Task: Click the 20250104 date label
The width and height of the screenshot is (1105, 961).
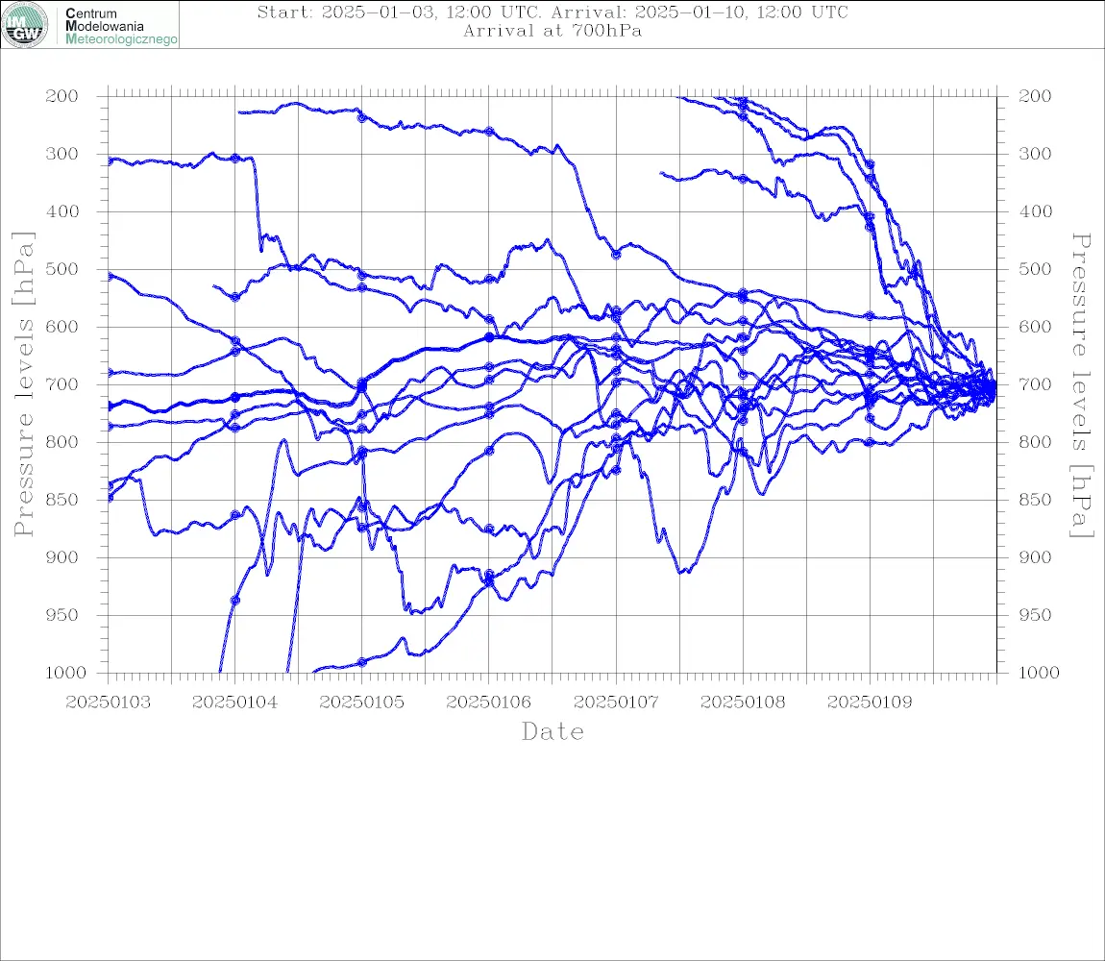Action: (234, 702)
